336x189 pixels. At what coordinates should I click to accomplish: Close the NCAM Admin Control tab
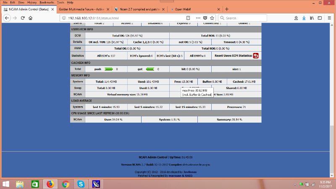(x=52, y=9)
